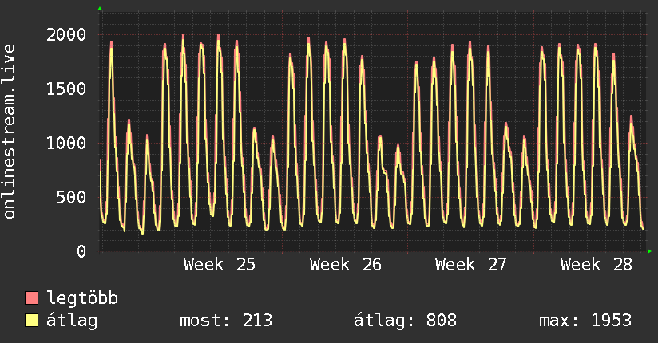658x343 pixels.
Task: Click the 1000 y-axis tick label
Action: [x=66, y=144]
